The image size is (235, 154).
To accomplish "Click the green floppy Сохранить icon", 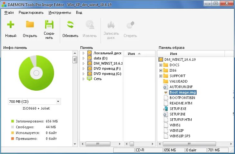I will pyautogui.click(x=49, y=24).
